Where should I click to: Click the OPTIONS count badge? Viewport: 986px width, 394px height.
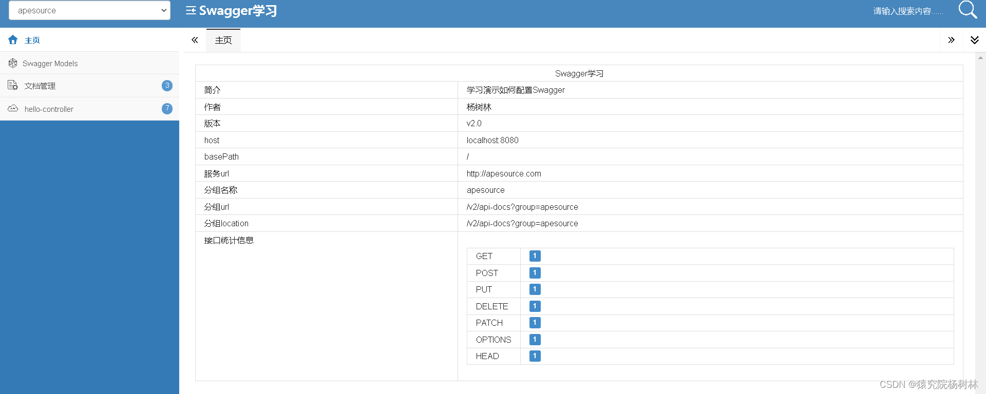coord(535,340)
